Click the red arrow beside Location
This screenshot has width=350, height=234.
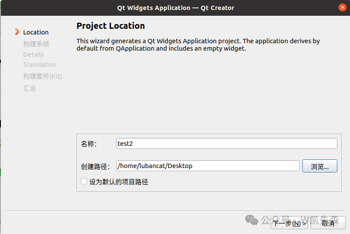coord(17,32)
